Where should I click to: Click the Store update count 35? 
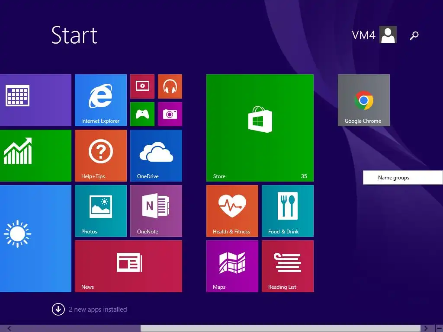click(304, 176)
